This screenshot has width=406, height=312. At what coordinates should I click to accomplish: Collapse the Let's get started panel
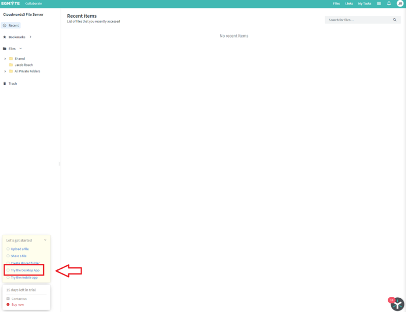click(45, 240)
